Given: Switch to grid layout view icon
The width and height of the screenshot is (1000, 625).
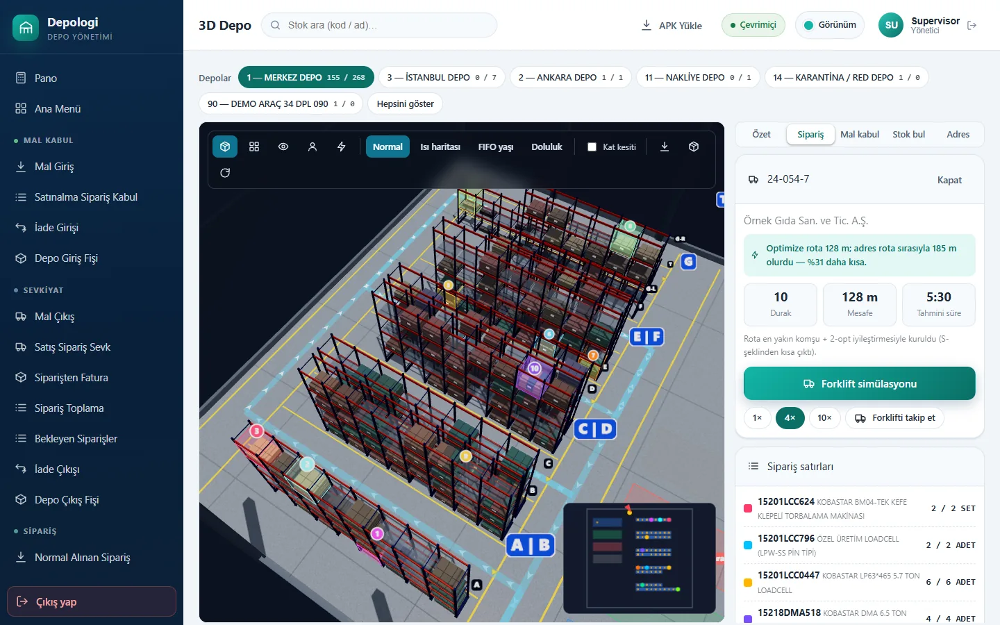Looking at the screenshot, I should pyautogui.click(x=254, y=147).
